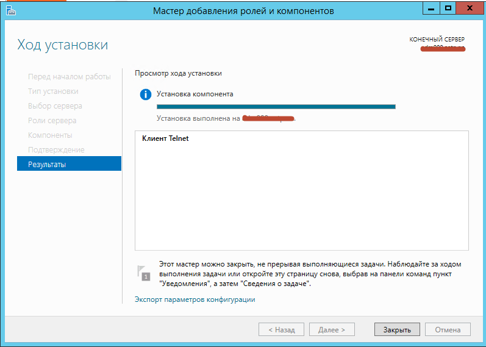
Task: Select the Компоненты step
Action: tap(50, 135)
